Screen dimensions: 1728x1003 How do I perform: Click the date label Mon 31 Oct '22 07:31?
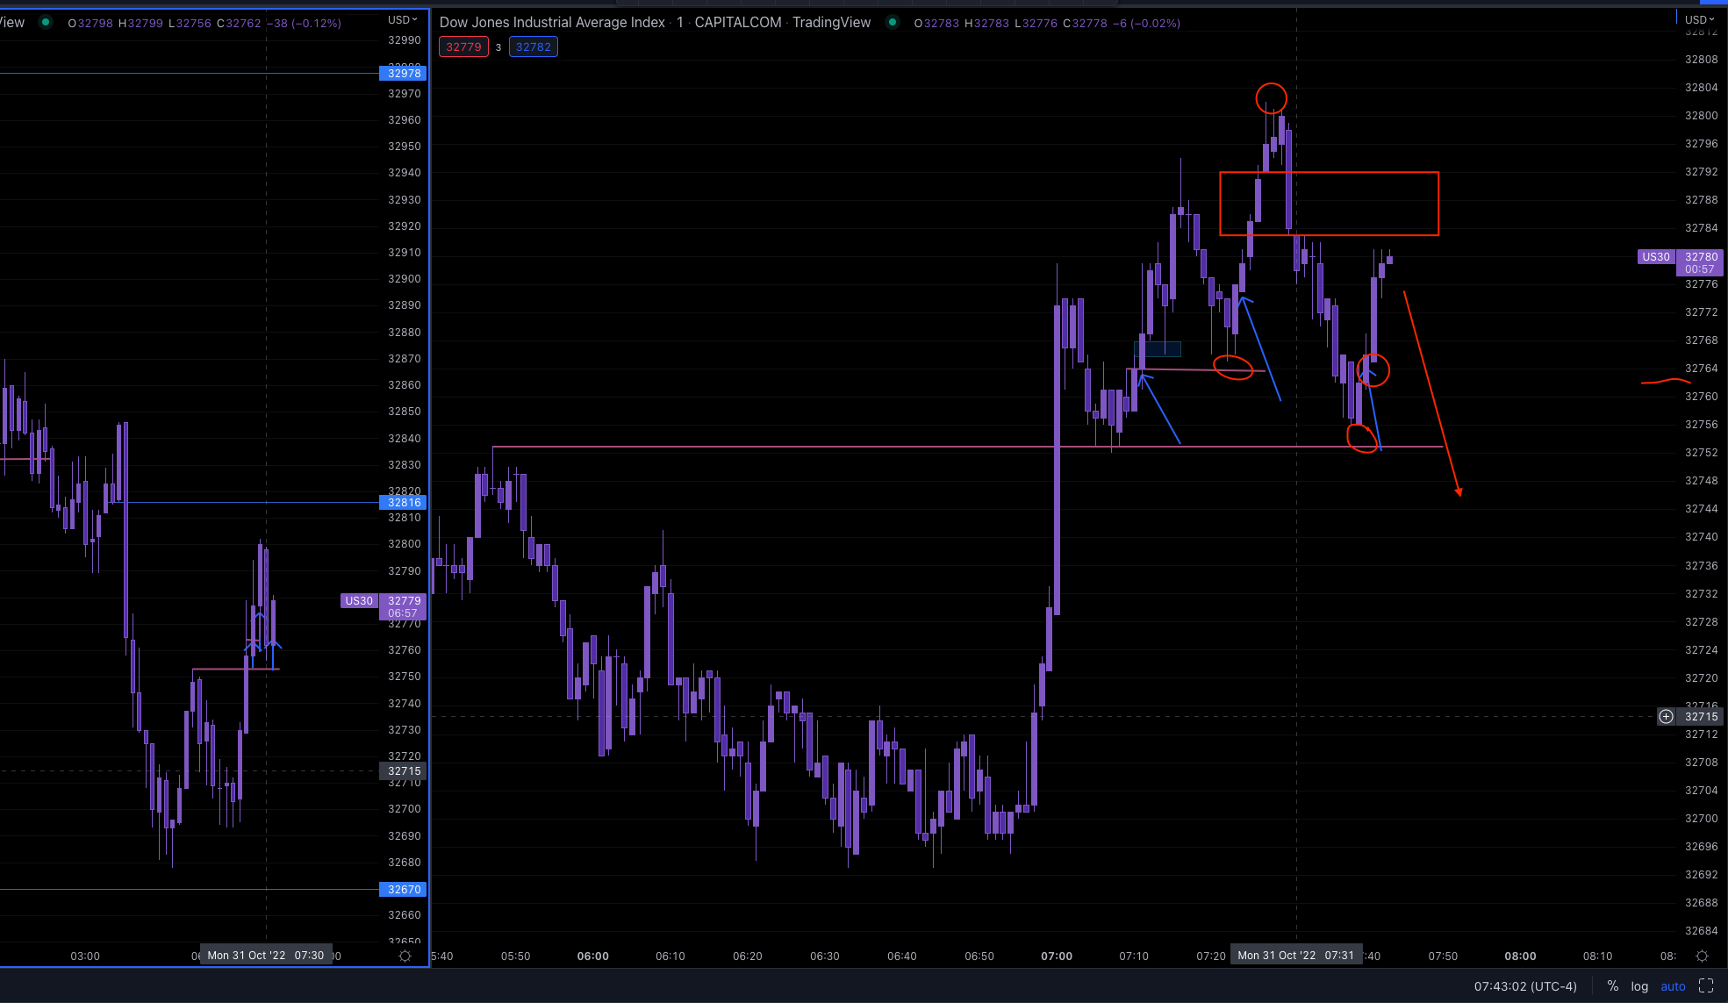click(x=1297, y=955)
